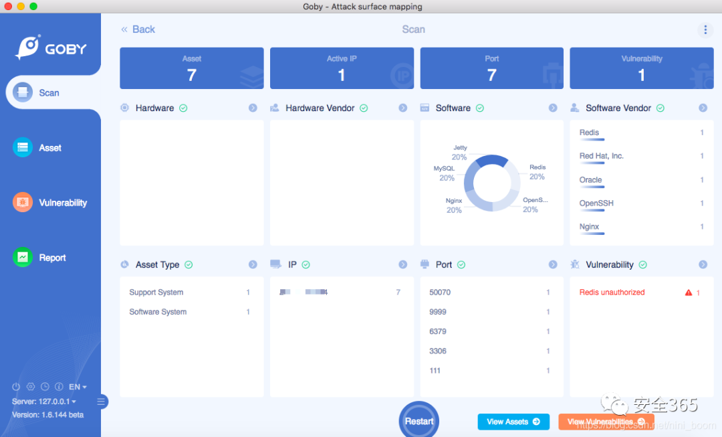Click the Asset count card showing 7

(192, 68)
